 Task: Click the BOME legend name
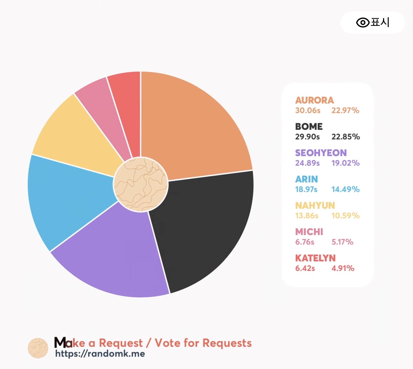pyautogui.click(x=309, y=126)
